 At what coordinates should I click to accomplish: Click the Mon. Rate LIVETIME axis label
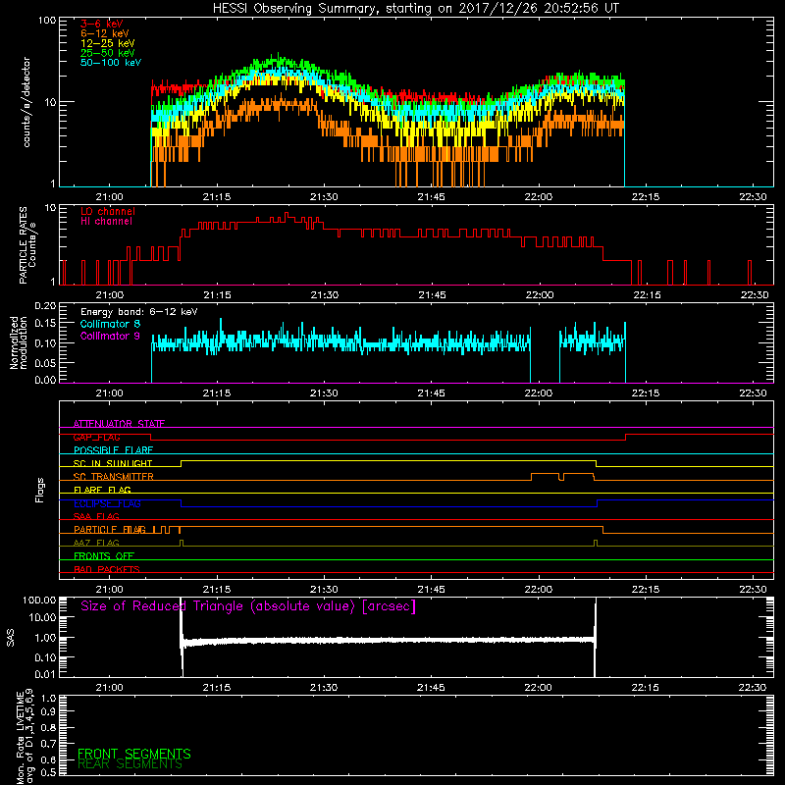[x=26, y=737]
